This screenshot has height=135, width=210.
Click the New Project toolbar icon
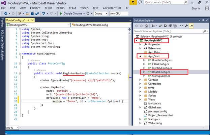pos(20,14)
